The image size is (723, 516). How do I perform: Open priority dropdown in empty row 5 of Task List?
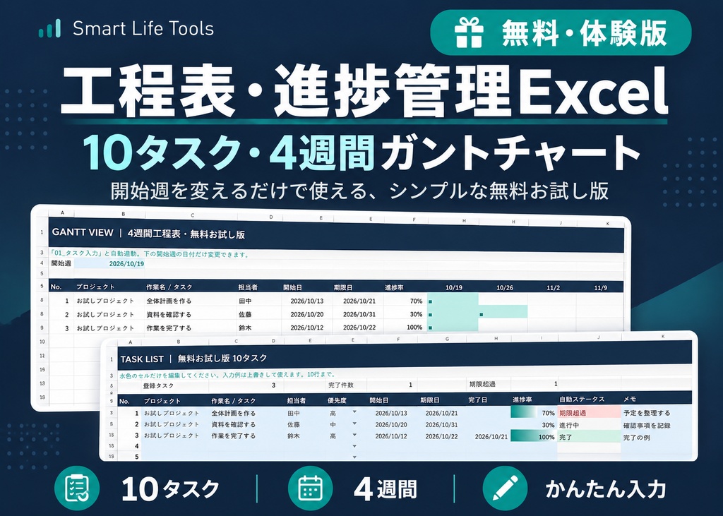pyautogui.click(x=354, y=457)
